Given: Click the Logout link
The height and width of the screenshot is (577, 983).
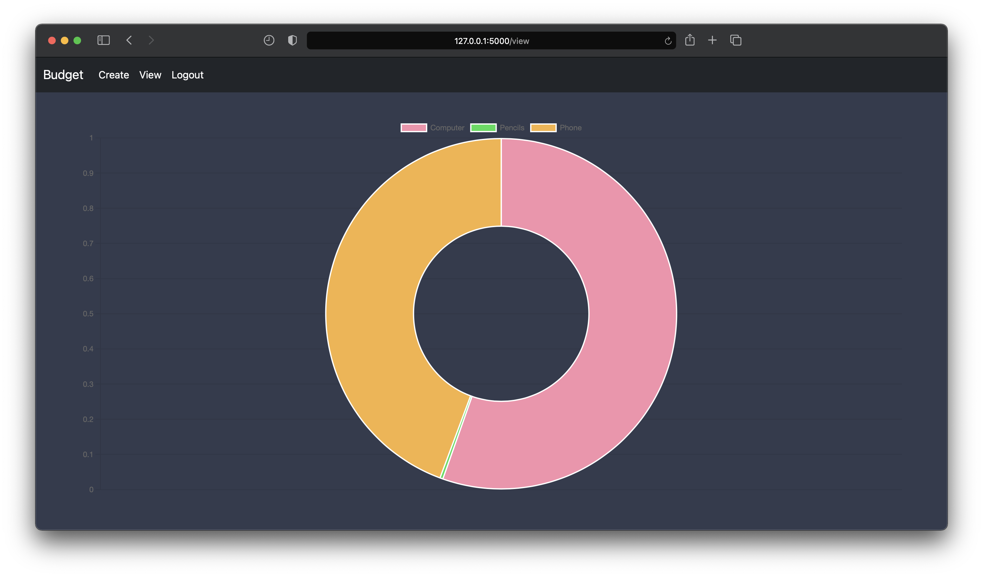Looking at the screenshot, I should click(x=187, y=75).
